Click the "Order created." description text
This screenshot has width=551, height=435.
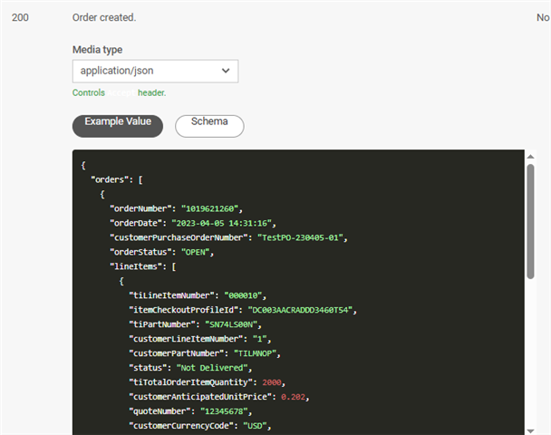[x=104, y=17]
